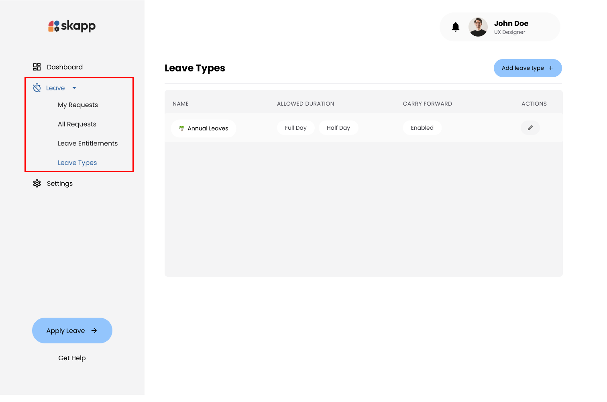Collapse the Leave section chevron
The height and width of the screenshot is (402, 607).
pyautogui.click(x=74, y=88)
